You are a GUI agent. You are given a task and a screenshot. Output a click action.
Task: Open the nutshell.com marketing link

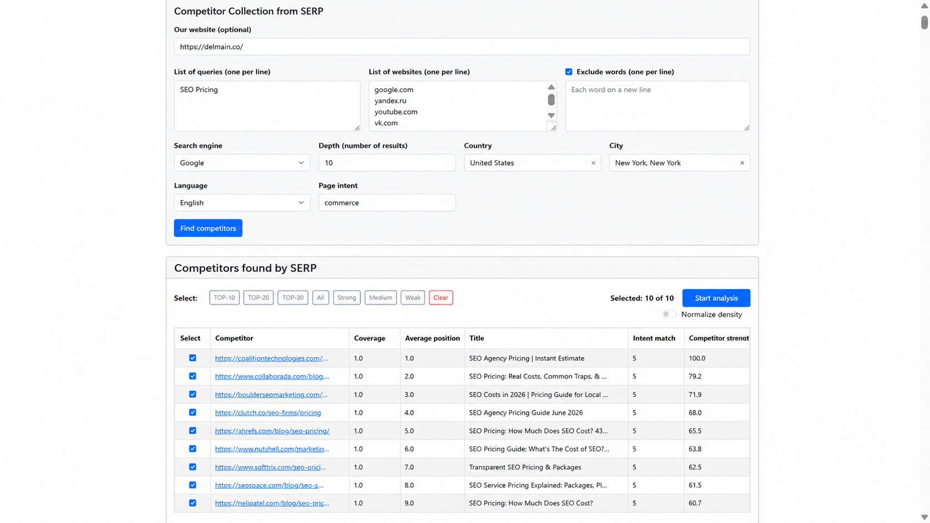[272, 449]
